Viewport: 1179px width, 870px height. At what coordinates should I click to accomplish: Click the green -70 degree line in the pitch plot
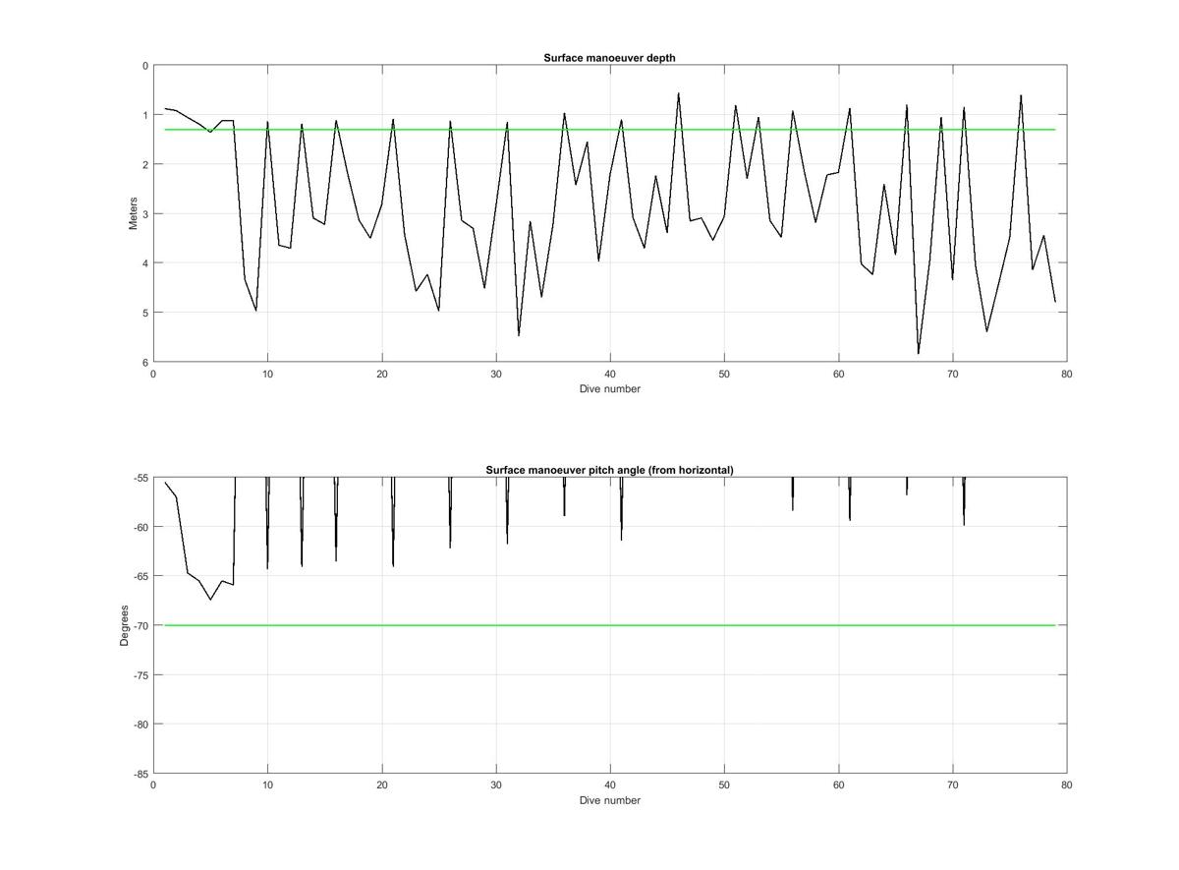609,625
